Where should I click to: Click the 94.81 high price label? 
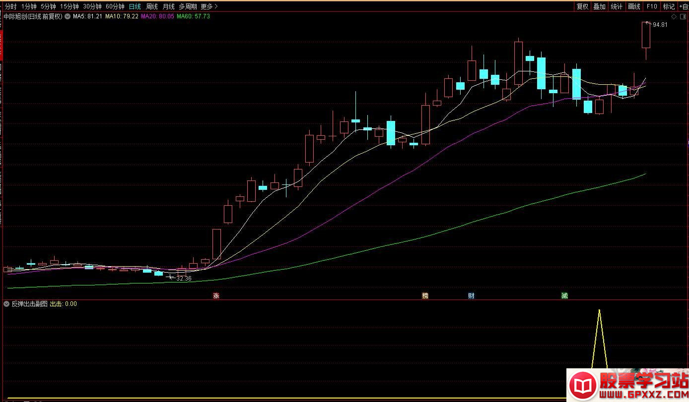660,25
